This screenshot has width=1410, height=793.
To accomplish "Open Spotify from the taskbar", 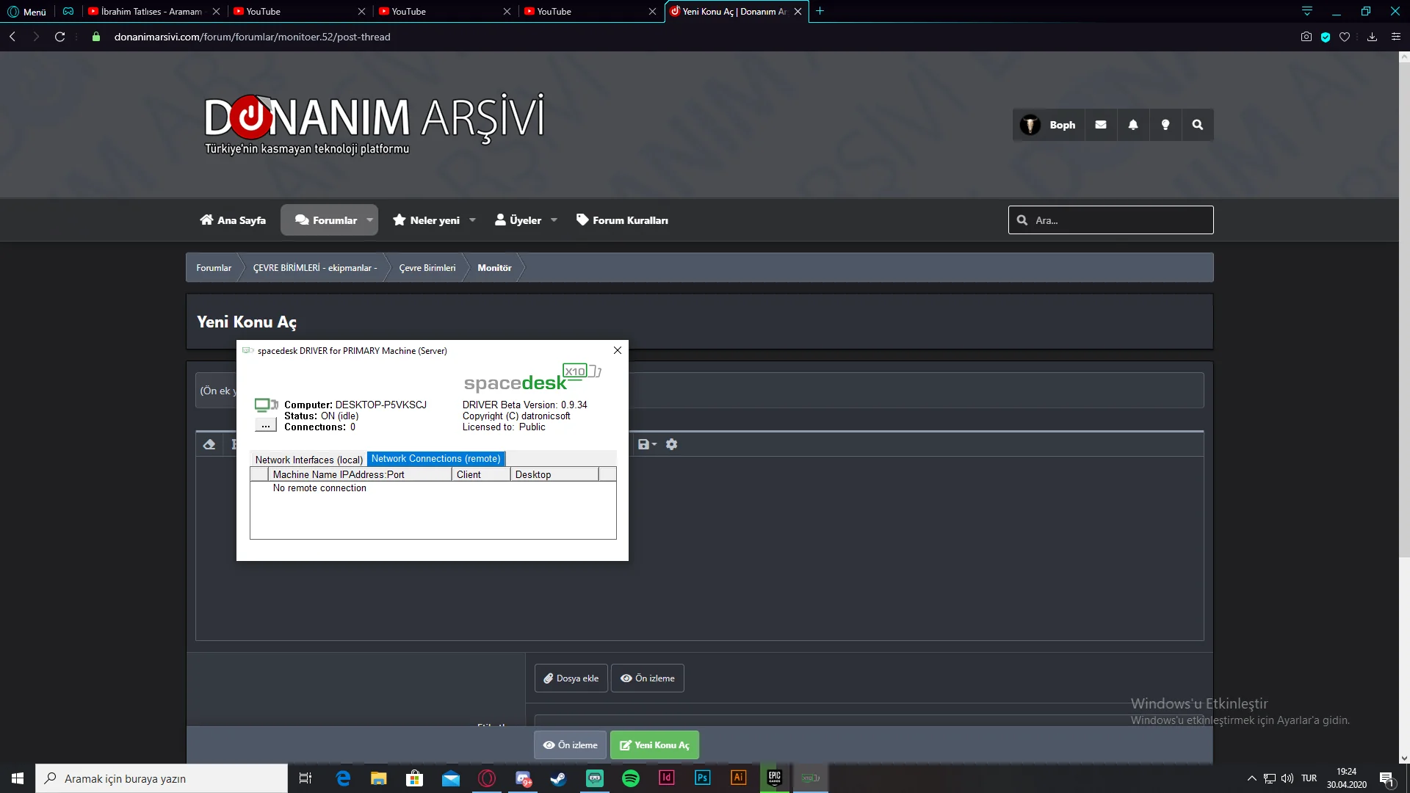I will tap(630, 778).
